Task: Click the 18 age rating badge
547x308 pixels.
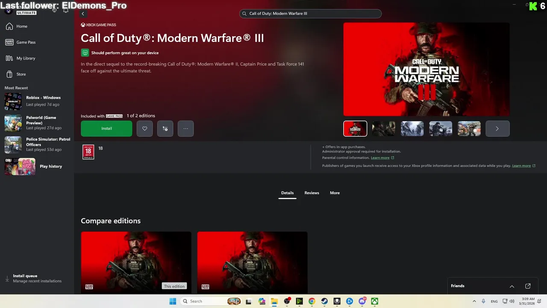Action: pos(88,152)
